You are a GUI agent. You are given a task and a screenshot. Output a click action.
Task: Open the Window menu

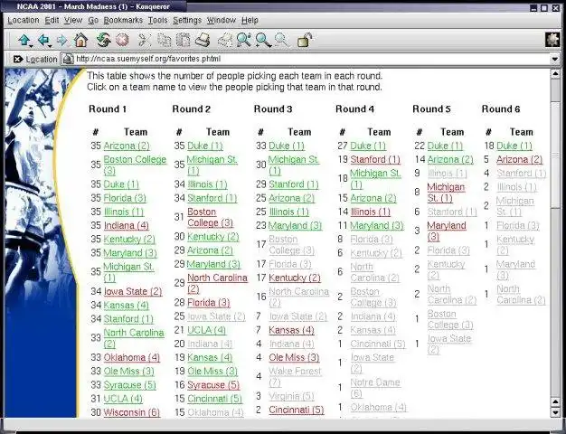(222, 20)
